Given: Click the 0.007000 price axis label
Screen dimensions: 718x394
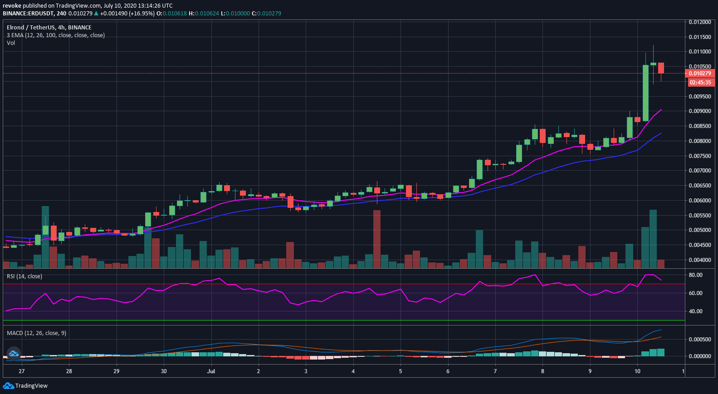Looking at the screenshot, I should pyautogui.click(x=699, y=170).
